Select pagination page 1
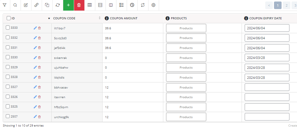The width and height of the screenshot is (297, 129). click(278, 5)
